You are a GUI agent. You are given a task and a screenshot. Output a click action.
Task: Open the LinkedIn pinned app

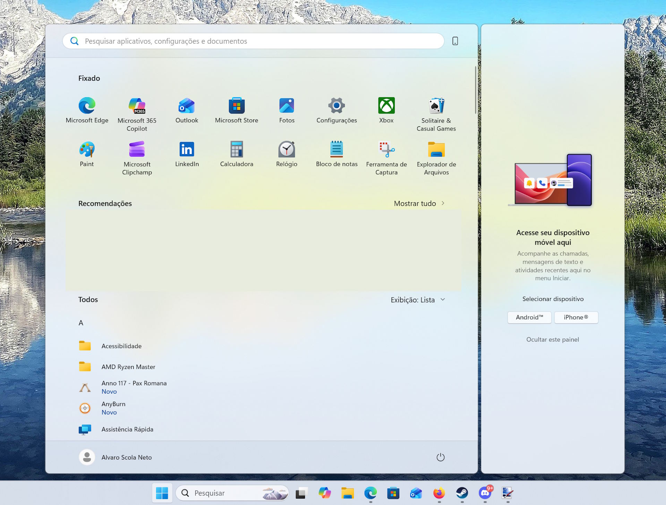(187, 154)
